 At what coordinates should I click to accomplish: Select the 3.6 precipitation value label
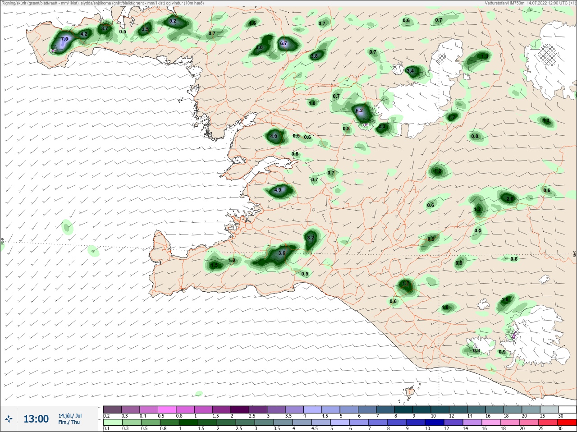coord(282,253)
